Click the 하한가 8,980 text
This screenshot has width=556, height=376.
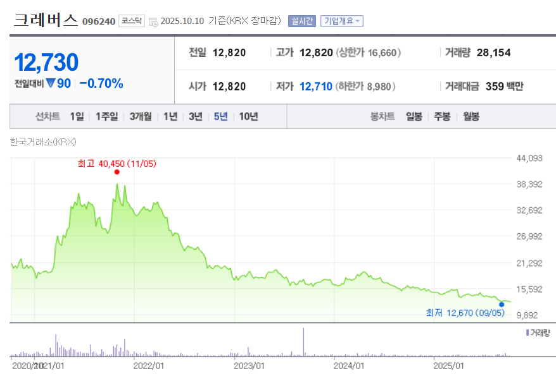click(365, 87)
